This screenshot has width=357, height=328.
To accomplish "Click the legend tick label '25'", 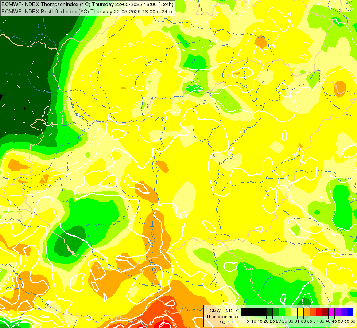I will click(x=272, y=321).
